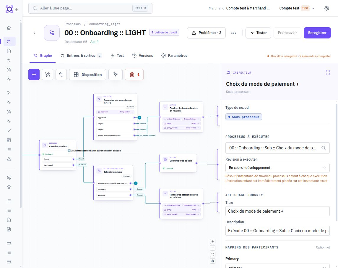The image size is (338, 268).
Task: Open the users icon in the sidebar
Action: [x=9, y=178]
